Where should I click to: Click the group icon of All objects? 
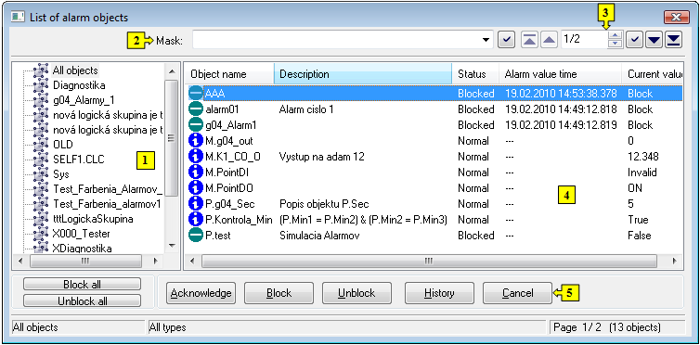(41, 70)
